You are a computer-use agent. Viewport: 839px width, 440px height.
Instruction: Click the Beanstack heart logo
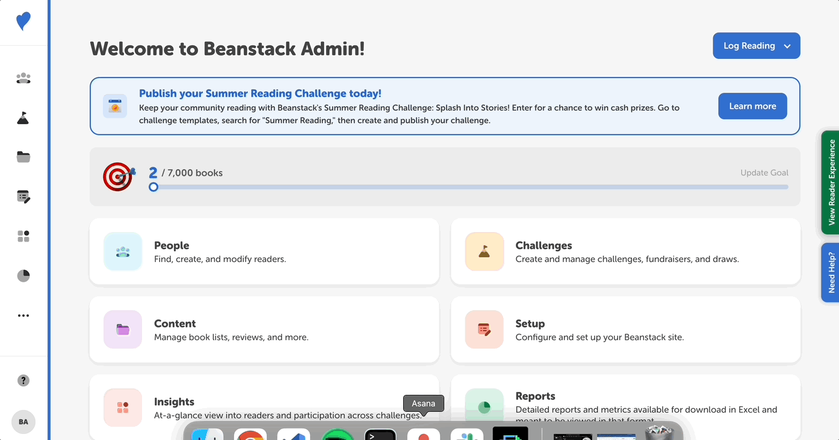pos(23,21)
